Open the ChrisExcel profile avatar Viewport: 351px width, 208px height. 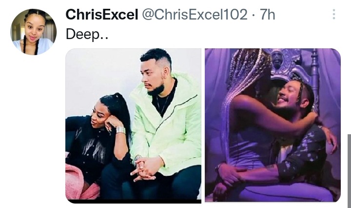pyautogui.click(x=33, y=32)
